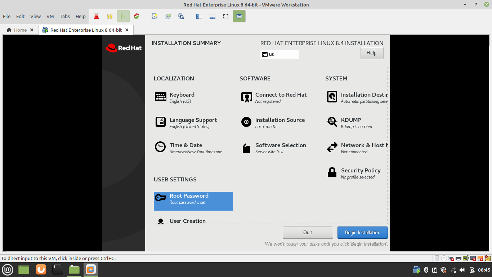The height and width of the screenshot is (277, 492).
Task: Open Connect to Red Hat registration
Action: point(279,97)
